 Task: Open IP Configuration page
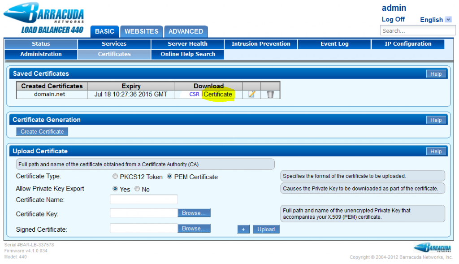pos(408,44)
